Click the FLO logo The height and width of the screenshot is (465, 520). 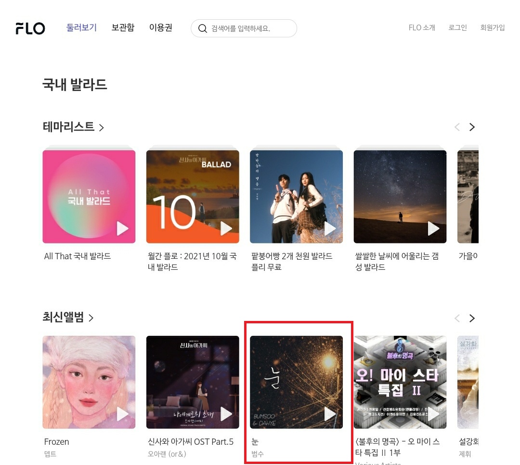point(30,28)
